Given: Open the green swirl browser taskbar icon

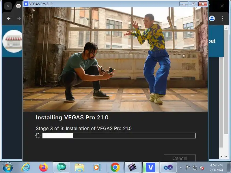Looking at the screenshot, I should click(x=62, y=168).
